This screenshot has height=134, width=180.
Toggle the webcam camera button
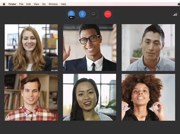tap(71, 14)
